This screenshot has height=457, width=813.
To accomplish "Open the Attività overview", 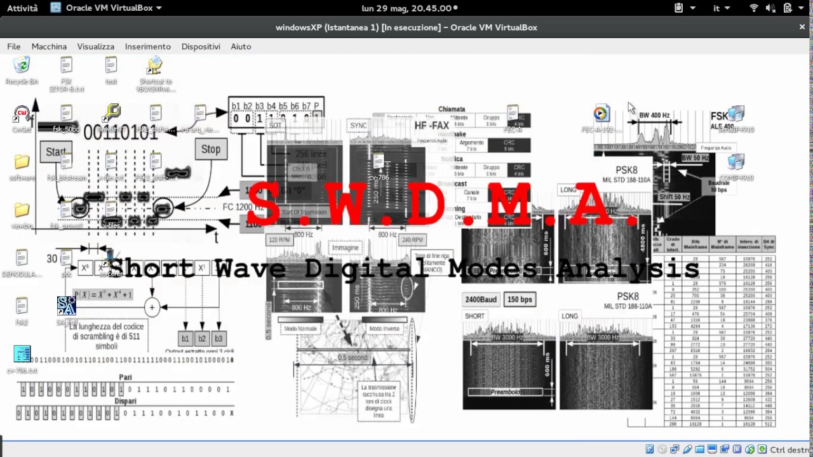I will point(22,8).
